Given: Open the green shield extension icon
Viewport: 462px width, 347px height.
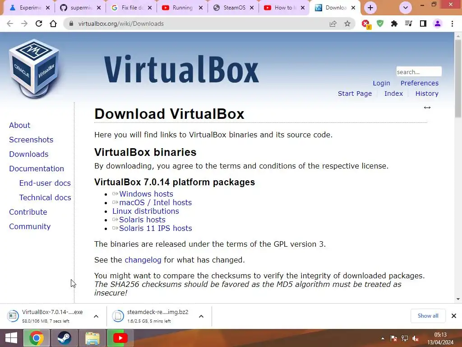Looking at the screenshot, I should (380, 23).
